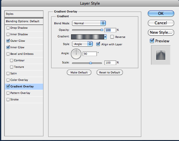
Task: Click Reset to Default button
Action: pyautogui.click(x=110, y=73)
